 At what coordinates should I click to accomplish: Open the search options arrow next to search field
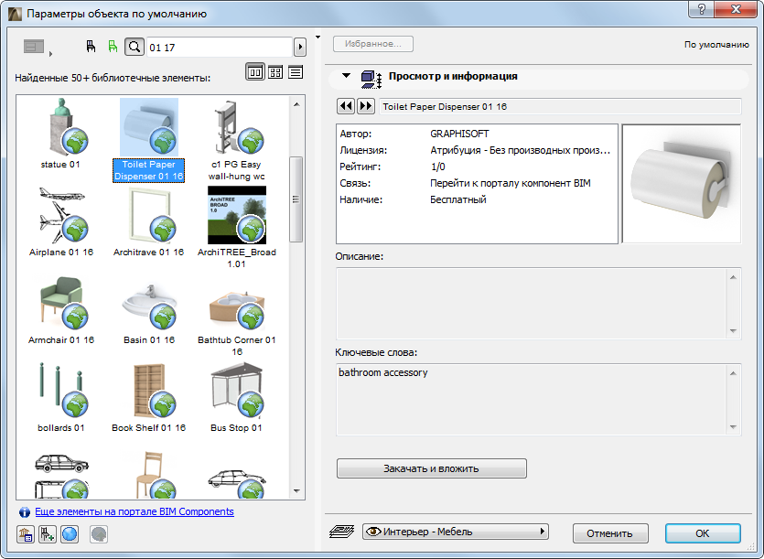coord(300,48)
